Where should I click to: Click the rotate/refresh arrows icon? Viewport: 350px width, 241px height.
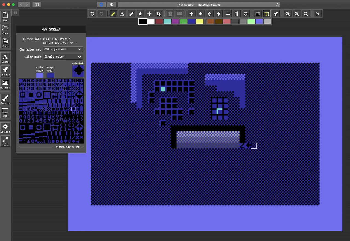(x=246, y=14)
